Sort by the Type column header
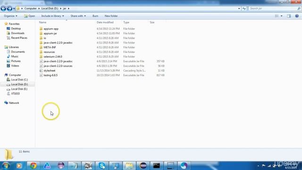 126,22
